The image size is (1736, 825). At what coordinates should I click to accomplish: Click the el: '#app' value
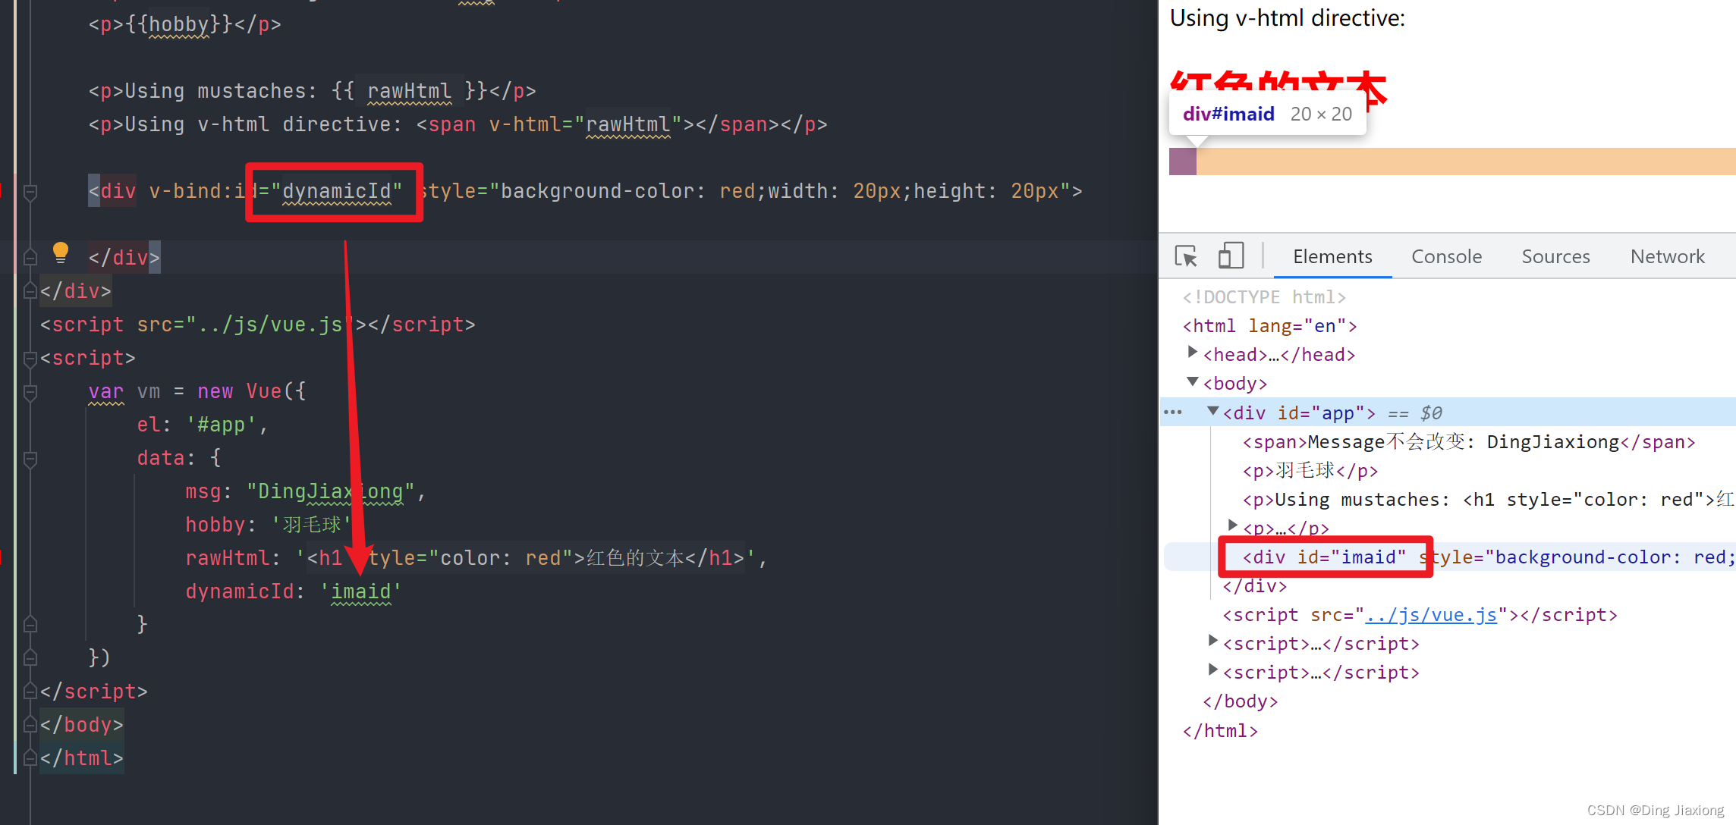(x=221, y=425)
